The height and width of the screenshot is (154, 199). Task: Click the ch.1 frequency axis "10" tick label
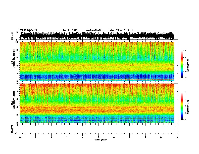pyautogui.click(x=17, y=42)
